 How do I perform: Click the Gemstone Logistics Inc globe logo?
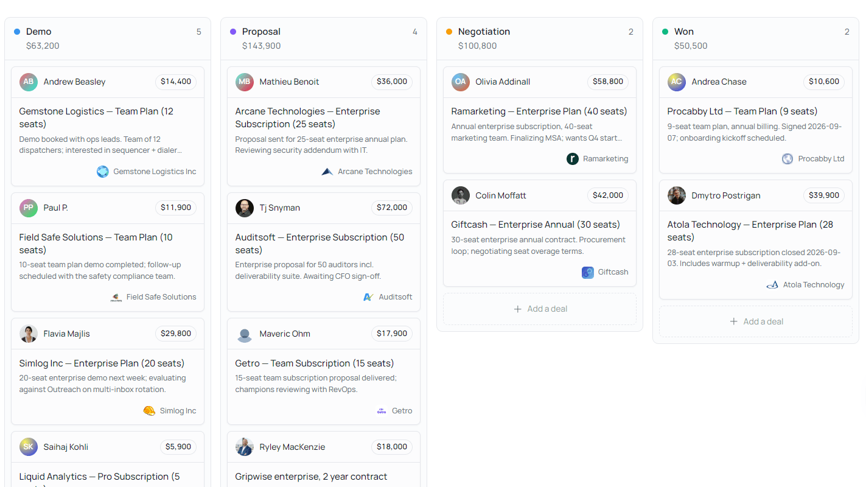103,172
